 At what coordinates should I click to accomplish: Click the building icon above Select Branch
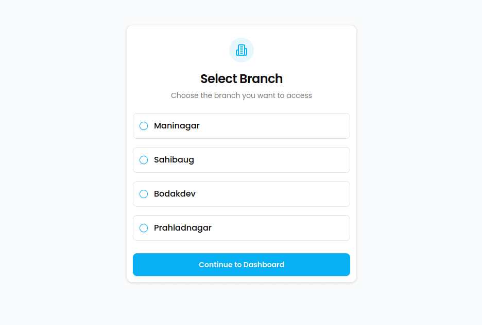pyautogui.click(x=241, y=50)
